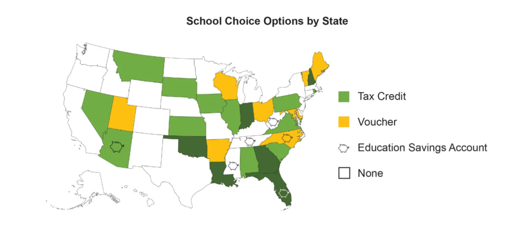
Task: Click the Education Savings Account legend piggy icon
Action: [x=344, y=148]
